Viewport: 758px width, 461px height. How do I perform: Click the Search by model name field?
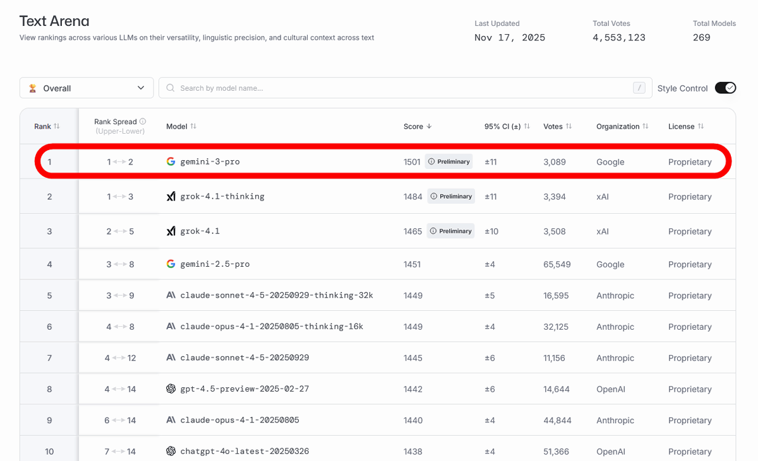pyautogui.click(x=398, y=88)
